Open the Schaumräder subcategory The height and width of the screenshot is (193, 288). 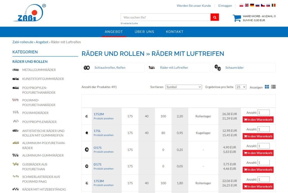click(235, 68)
